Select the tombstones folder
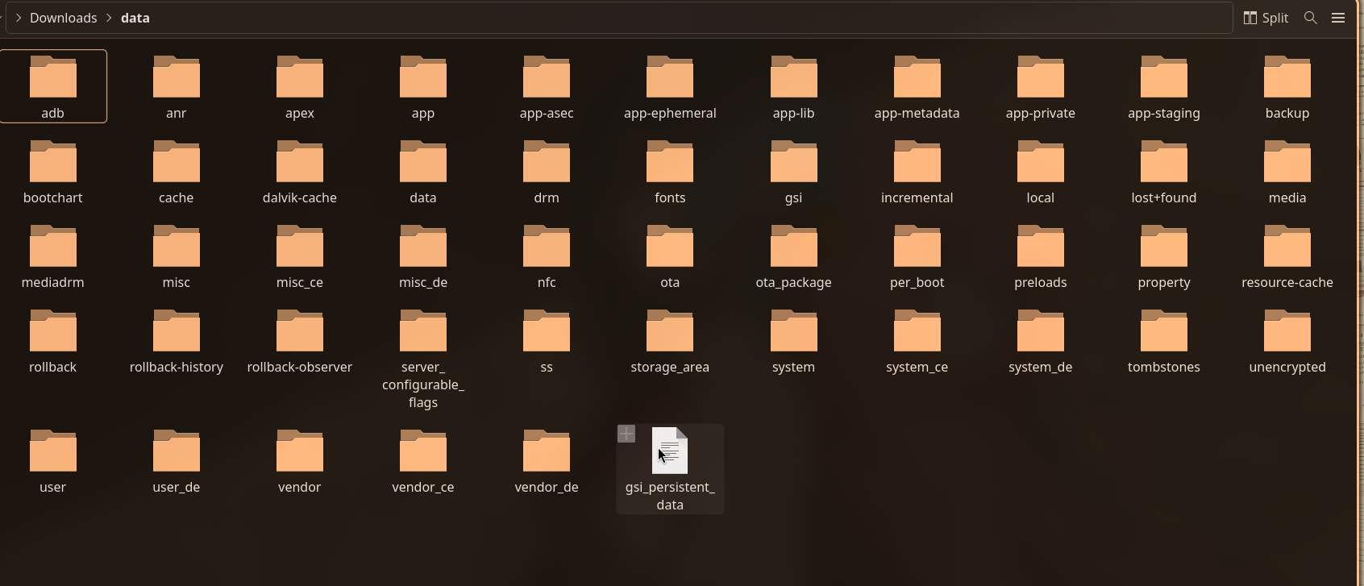This screenshot has width=1364, height=586. tap(1164, 340)
